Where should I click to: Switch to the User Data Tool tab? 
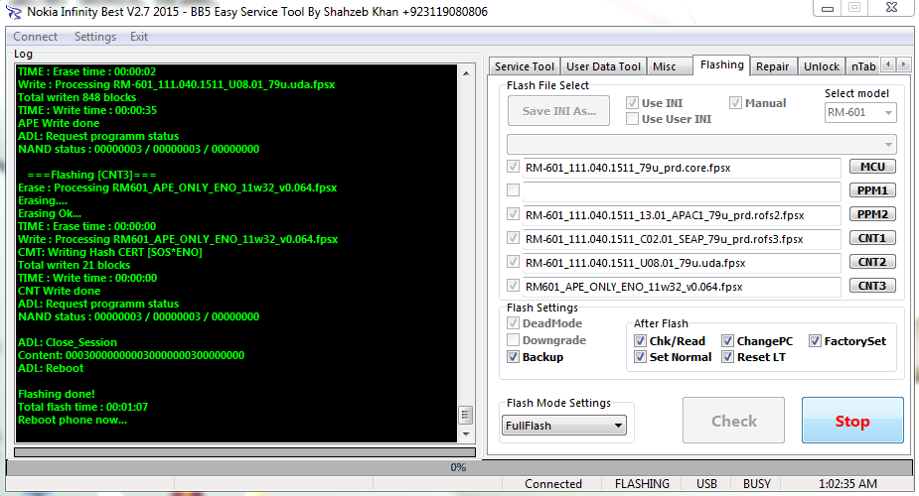[603, 66]
